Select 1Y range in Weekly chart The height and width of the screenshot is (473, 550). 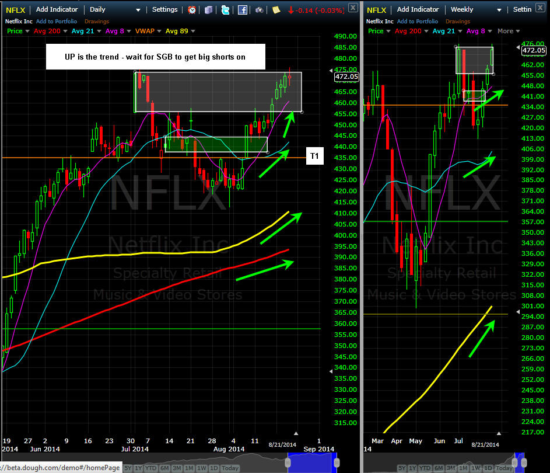(x=412, y=468)
